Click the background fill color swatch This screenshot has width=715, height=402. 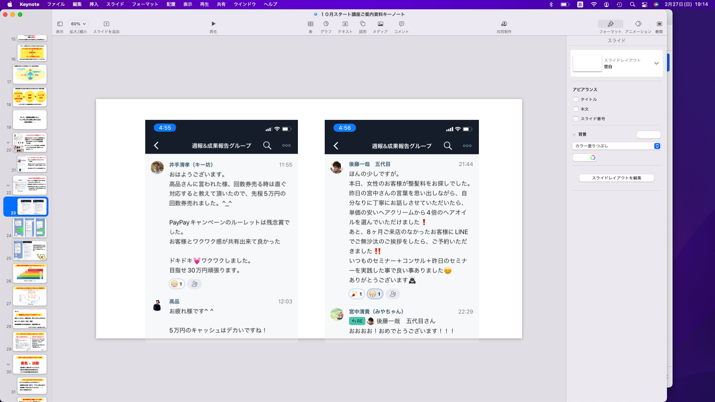[581, 157]
